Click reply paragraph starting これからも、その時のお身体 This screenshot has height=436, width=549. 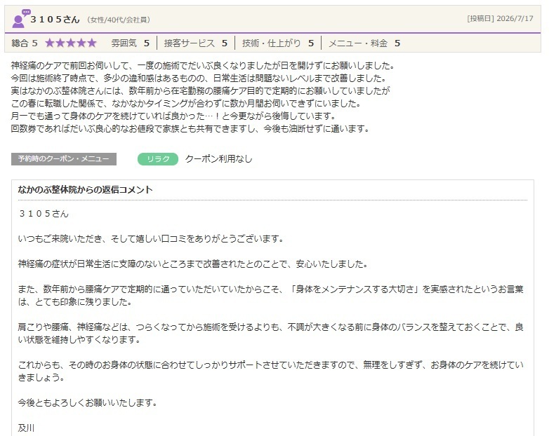click(271, 371)
